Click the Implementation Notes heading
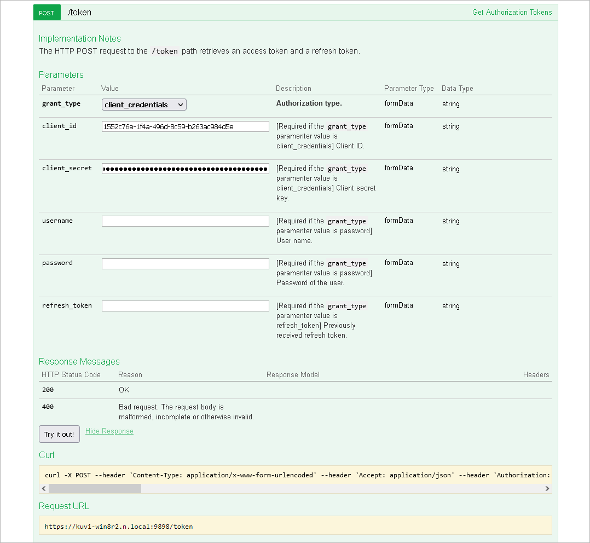The height and width of the screenshot is (543, 590). [x=80, y=39]
